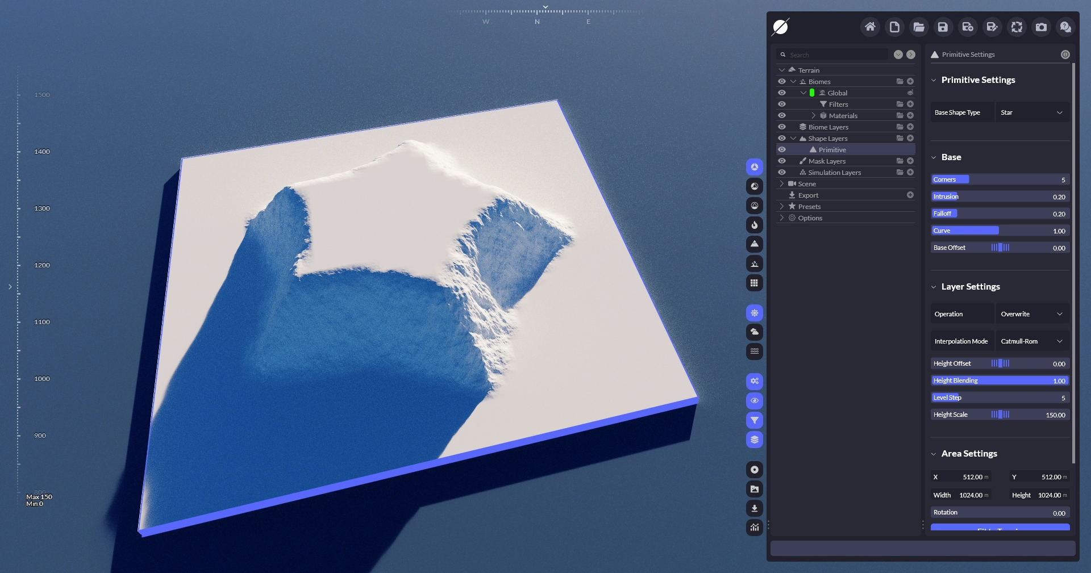Click the floppy disk Save icon
Image resolution: width=1091 pixels, height=573 pixels.
pos(943,27)
